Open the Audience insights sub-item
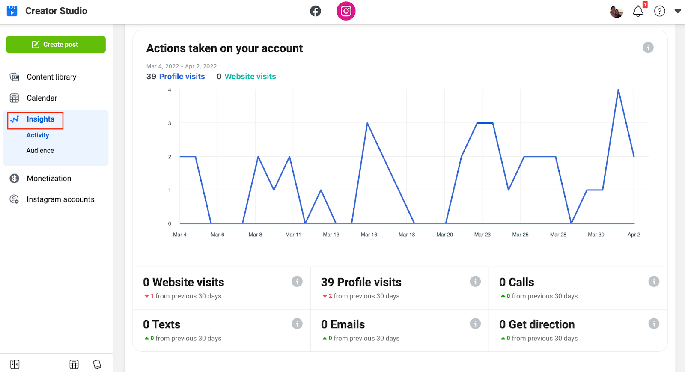The height and width of the screenshot is (372, 685). coord(40,151)
